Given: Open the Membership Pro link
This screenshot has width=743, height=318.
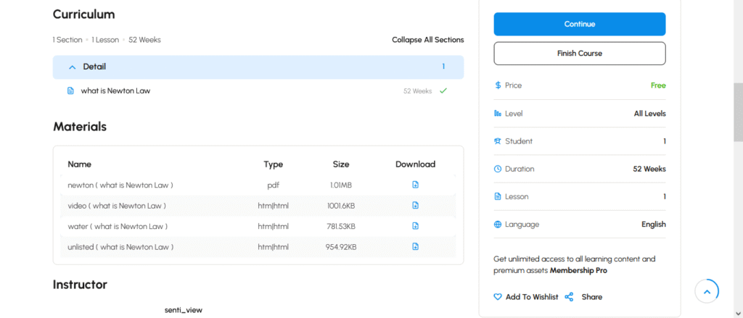Looking at the screenshot, I should pos(578,271).
